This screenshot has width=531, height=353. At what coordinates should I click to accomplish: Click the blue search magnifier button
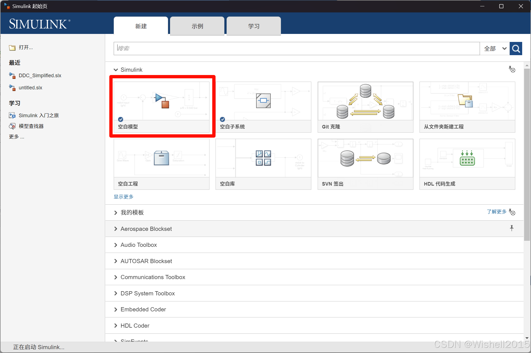(516, 49)
